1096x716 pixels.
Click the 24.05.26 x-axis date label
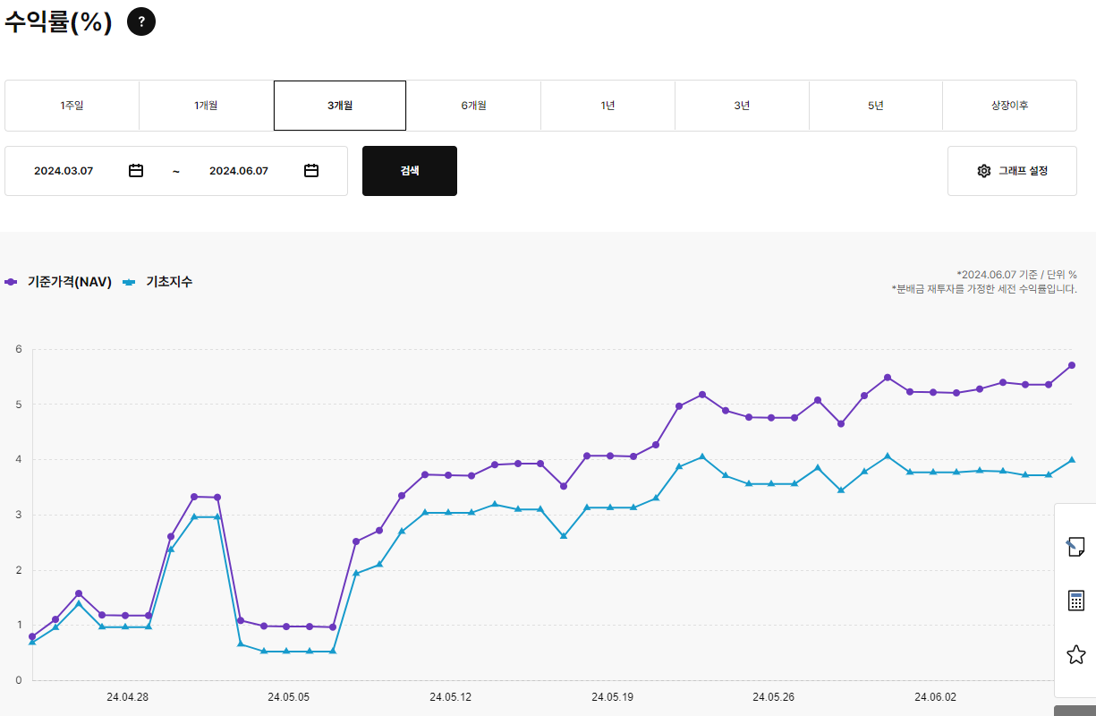click(x=773, y=696)
